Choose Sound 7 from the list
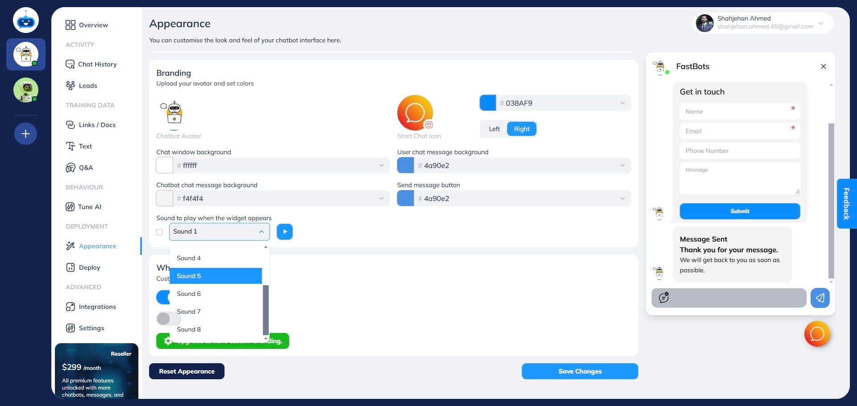 (x=216, y=312)
